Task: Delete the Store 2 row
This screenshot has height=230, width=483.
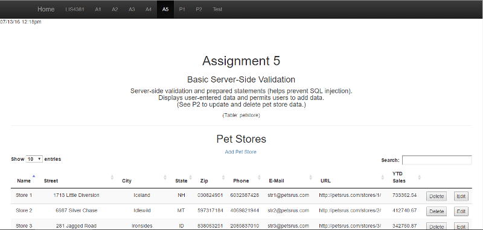Action: point(436,211)
